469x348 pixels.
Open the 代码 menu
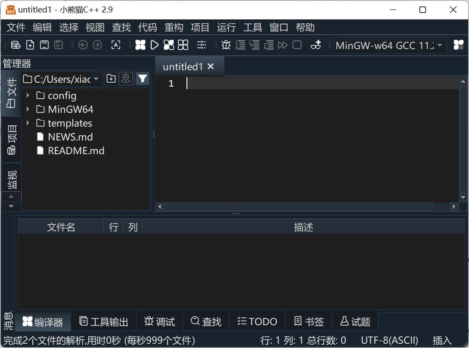147,27
